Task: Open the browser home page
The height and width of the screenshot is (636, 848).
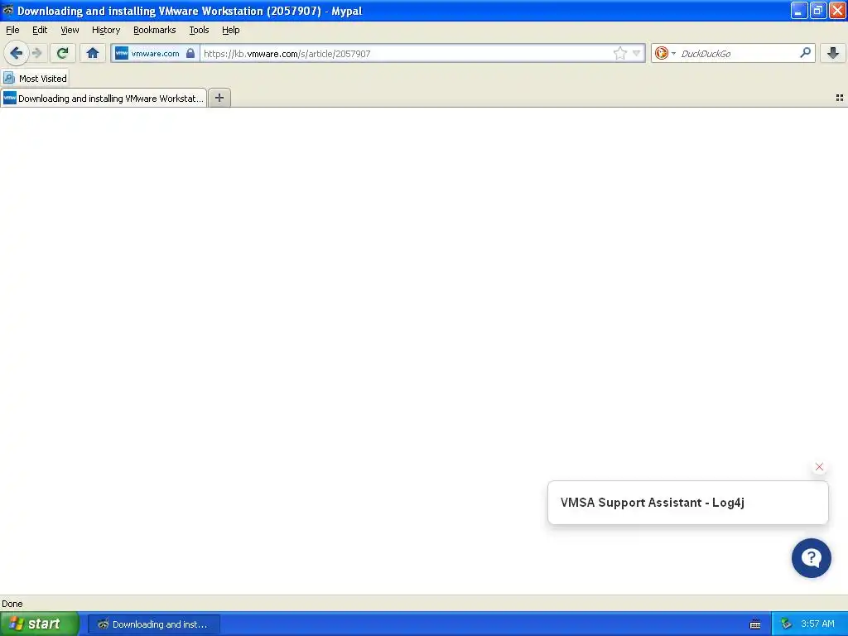Action: click(93, 53)
